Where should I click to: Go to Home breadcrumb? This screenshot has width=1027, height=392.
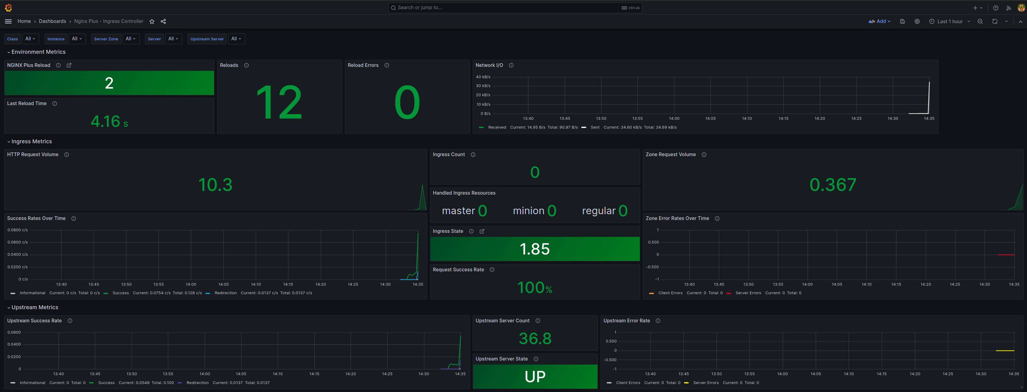point(24,21)
